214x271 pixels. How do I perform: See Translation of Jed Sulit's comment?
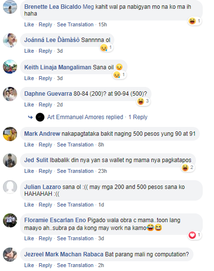tap(75, 171)
